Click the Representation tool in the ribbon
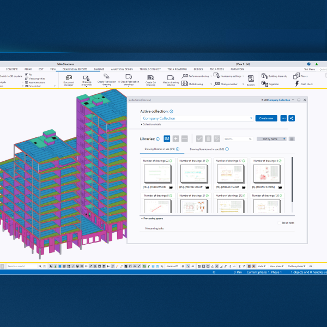This screenshot has width=327, height=327. (x=35, y=82)
